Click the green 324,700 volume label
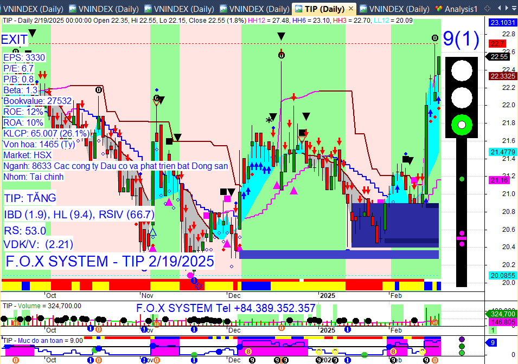The image size is (518, 364). click(502, 314)
